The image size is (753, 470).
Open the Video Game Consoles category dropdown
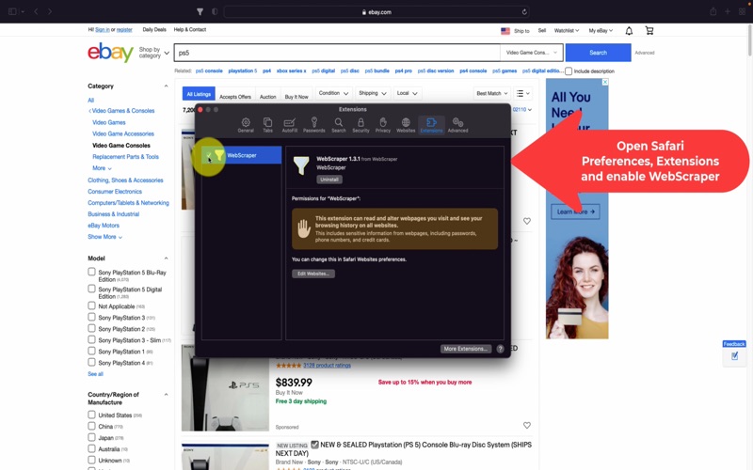tap(531, 53)
